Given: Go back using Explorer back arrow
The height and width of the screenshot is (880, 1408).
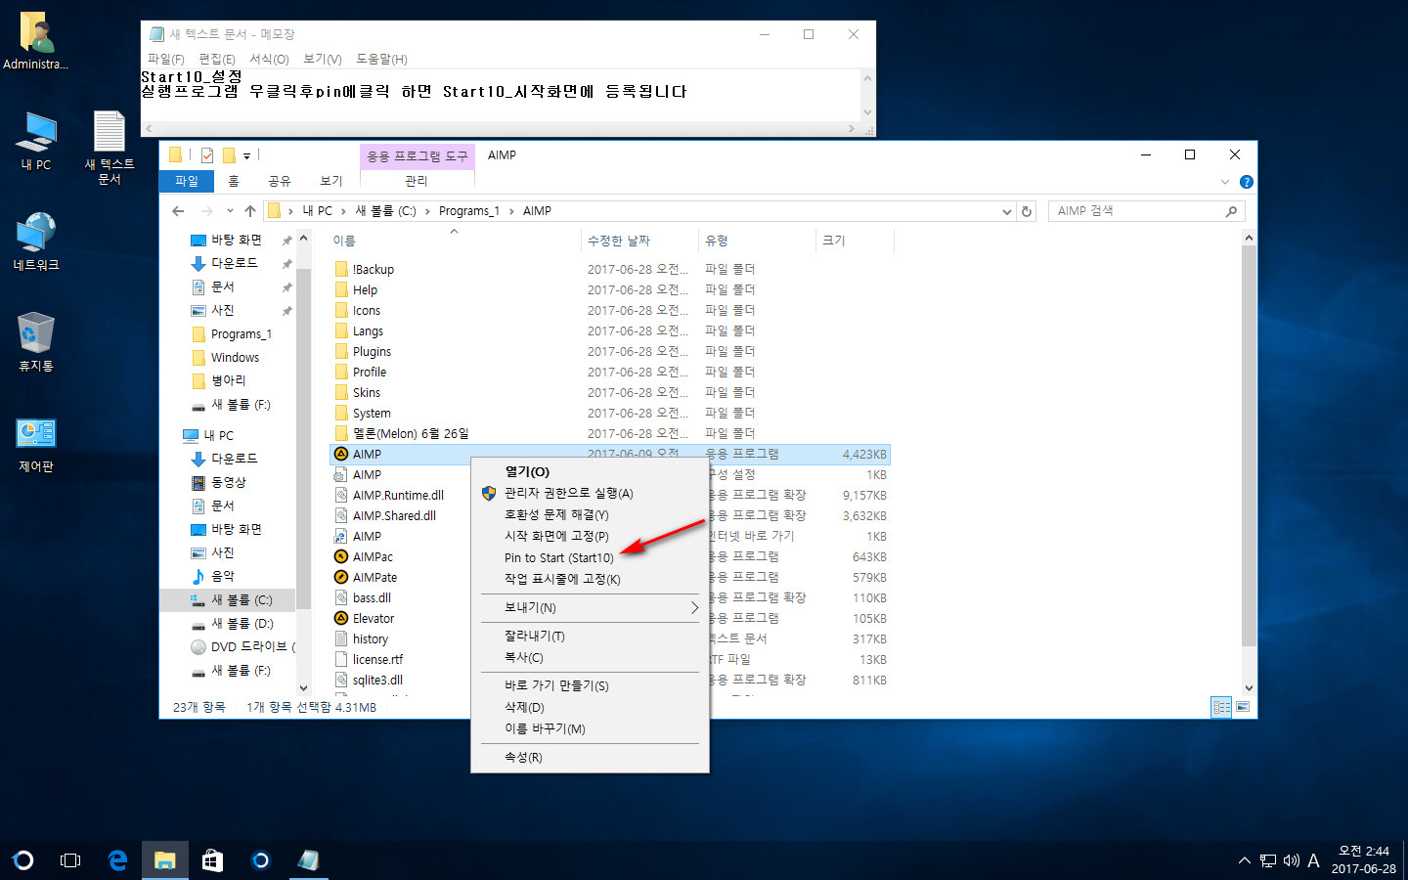Looking at the screenshot, I should [x=178, y=211].
